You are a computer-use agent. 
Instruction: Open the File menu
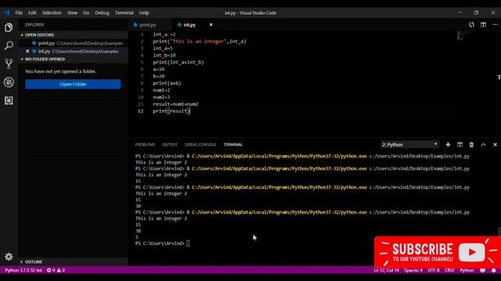tap(19, 12)
